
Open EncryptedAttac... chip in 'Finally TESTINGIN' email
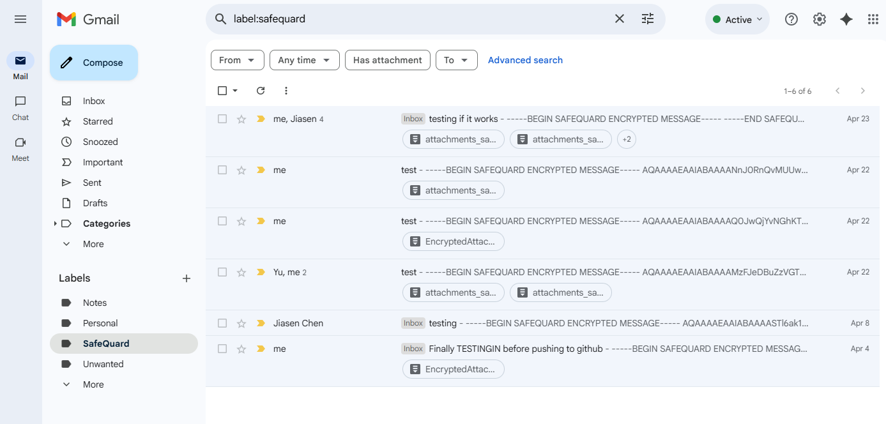coord(454,369)
